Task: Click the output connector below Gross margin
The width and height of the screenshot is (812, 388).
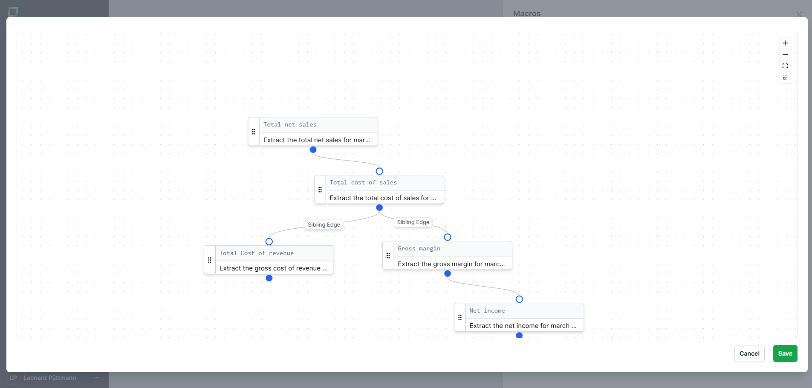Action: coord(448,273)
